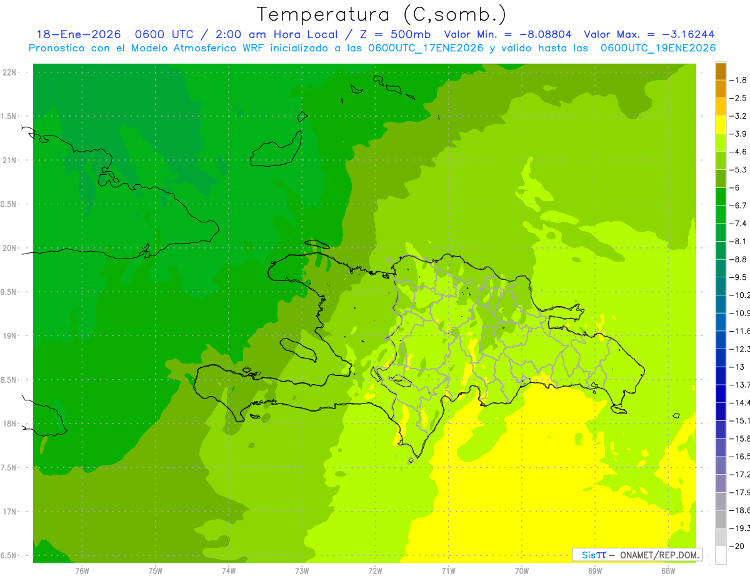Click the longitude label "71W"
Screen dimensions: 750x579
click(448, 571)
